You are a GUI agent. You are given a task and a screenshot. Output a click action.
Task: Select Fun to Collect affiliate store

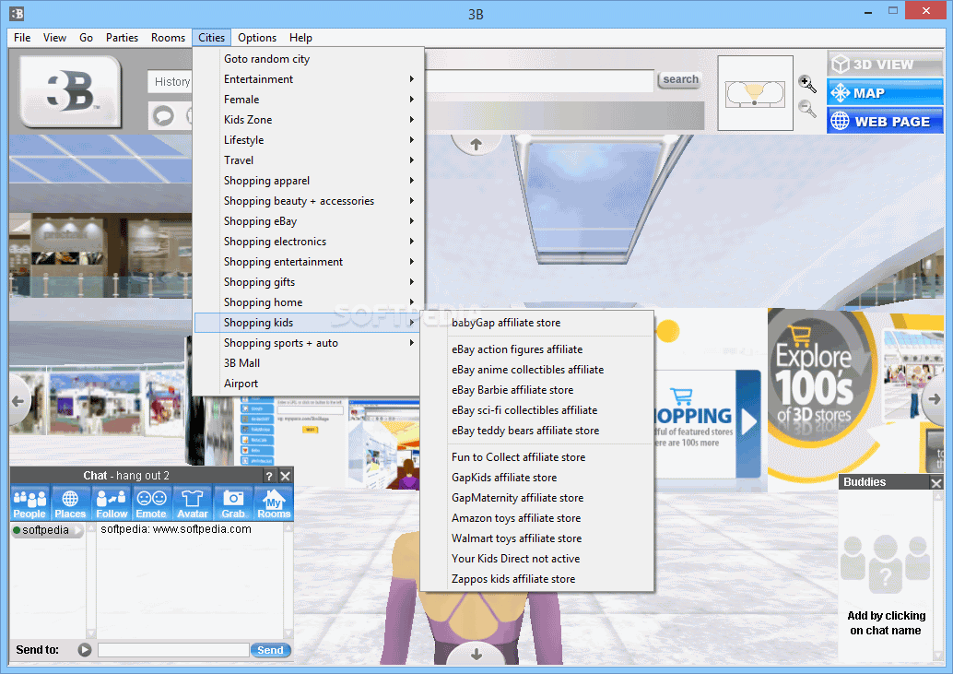(537, 457)
